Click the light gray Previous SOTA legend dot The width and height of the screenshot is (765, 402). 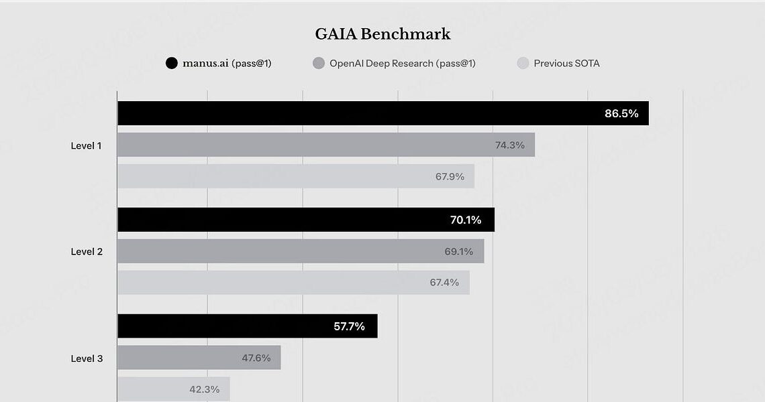523,64
